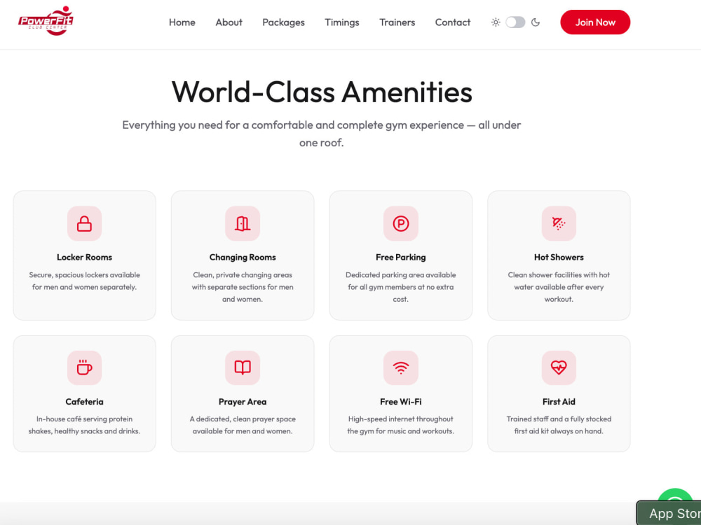Click the 'Dedicated parking area' description

[400, 287]
